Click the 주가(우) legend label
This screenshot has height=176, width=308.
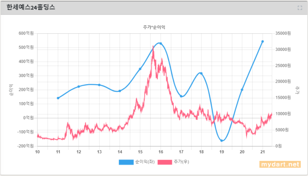(x=181, y=162)
